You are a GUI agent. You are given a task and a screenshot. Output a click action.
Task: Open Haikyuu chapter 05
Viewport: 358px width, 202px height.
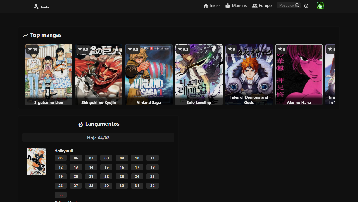coord(61,158)
